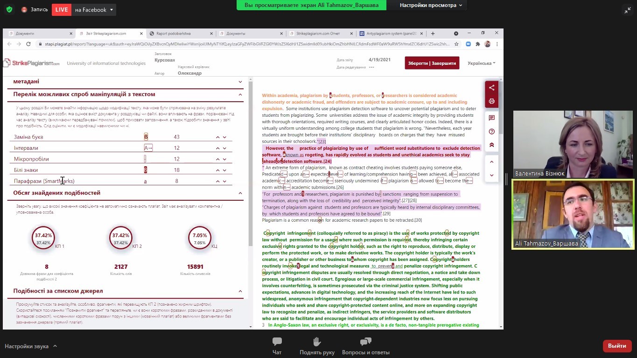
Task: Print the report with printer icon
Action: 491,101
